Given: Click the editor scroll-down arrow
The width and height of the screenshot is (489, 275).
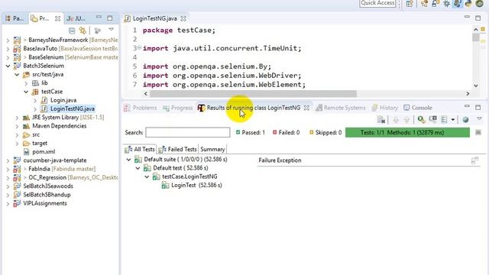Looking at the screenshot, I should [x=475, y=86].
